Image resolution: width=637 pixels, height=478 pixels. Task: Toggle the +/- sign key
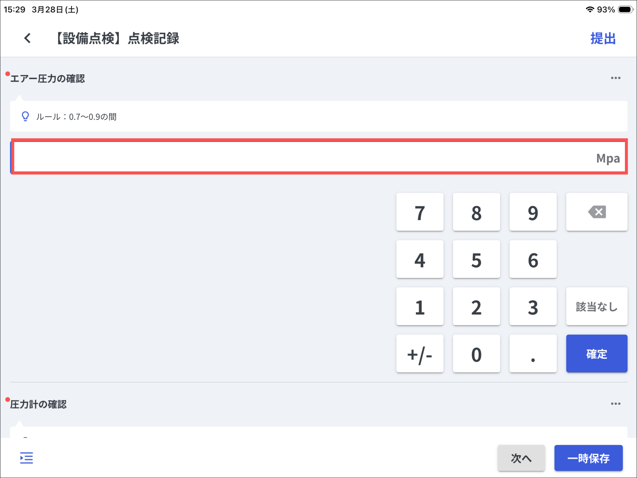click(x=420, y=354)
